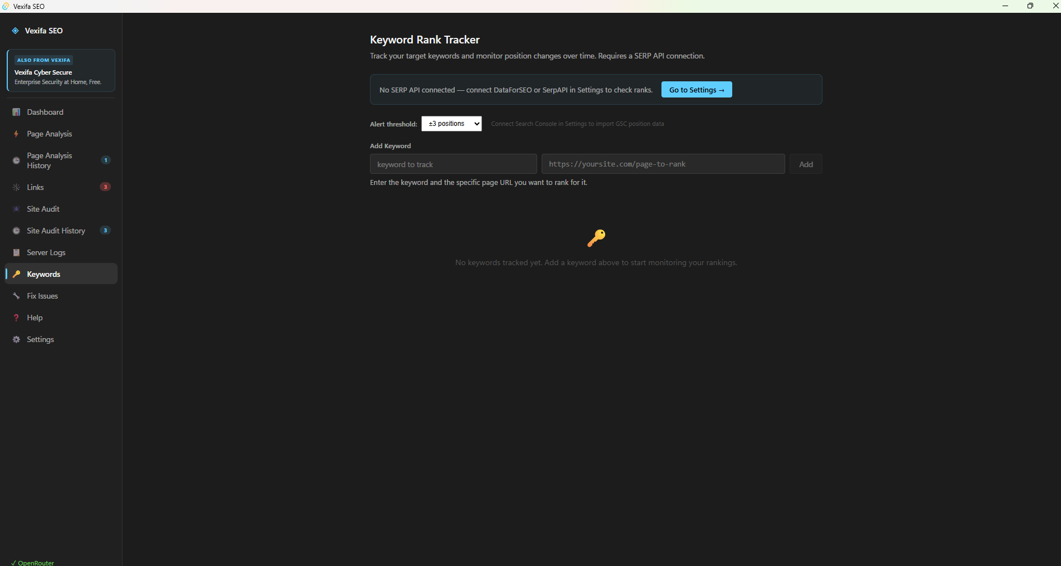
Task: Open Site Audit History
Action: (x=61, y=231)
